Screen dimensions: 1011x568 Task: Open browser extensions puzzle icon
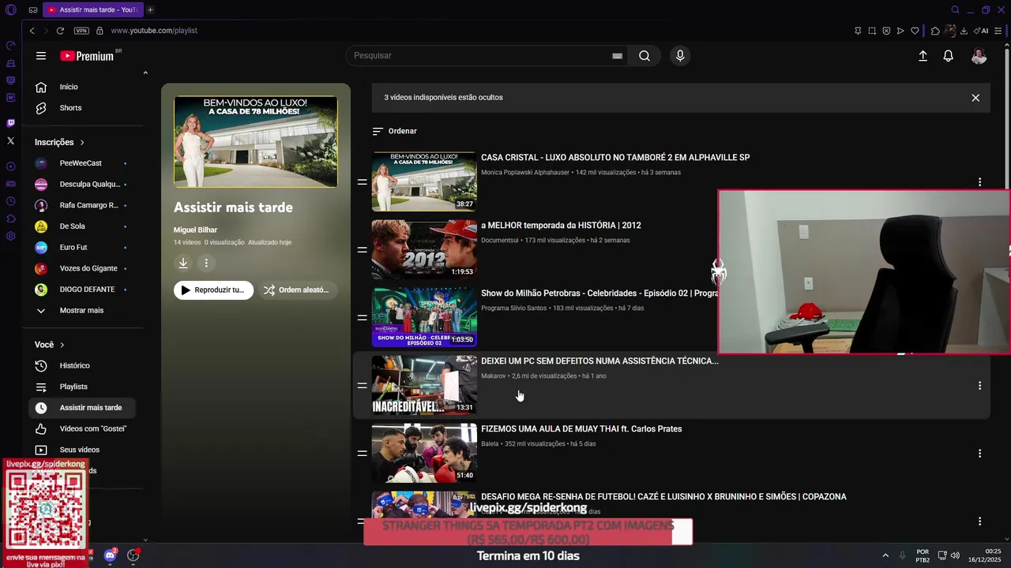pyautogui.click(x=935, y=31)
